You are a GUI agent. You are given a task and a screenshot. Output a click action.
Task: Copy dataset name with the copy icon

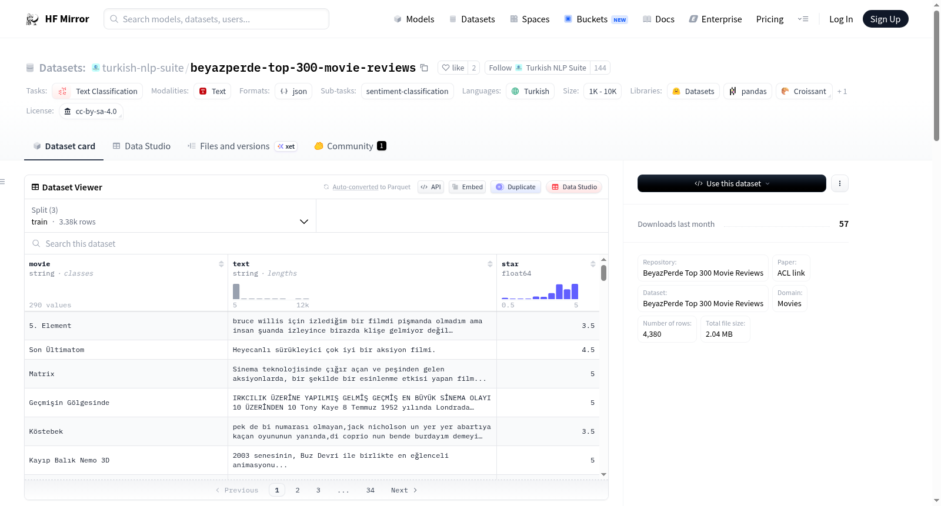(x=424, y=68)
